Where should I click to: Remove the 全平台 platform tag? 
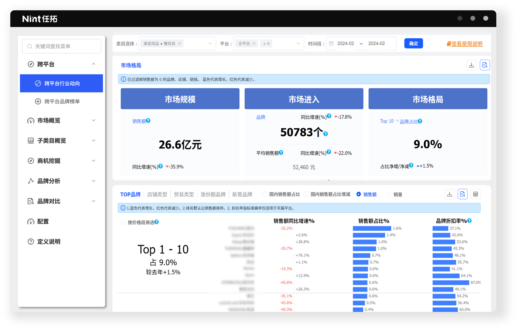coord(254,43)
